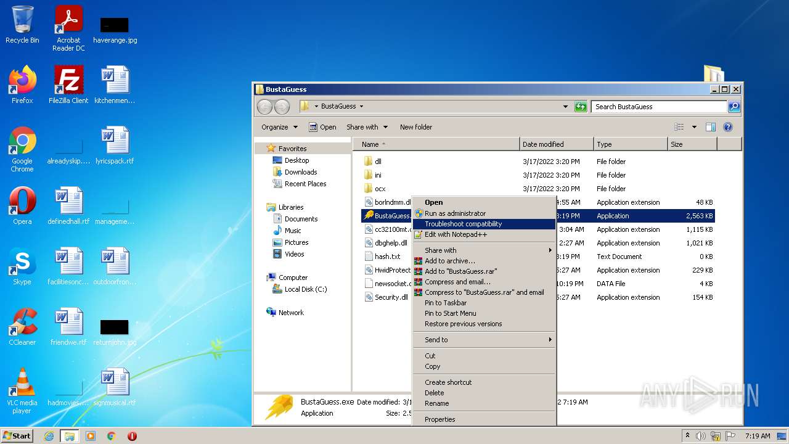Sort by the Date modified column header
The image size is (789, 444).
pos(557,144)
